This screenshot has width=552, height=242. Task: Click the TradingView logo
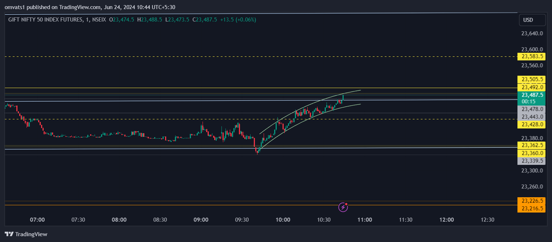(x=26, y=234)
